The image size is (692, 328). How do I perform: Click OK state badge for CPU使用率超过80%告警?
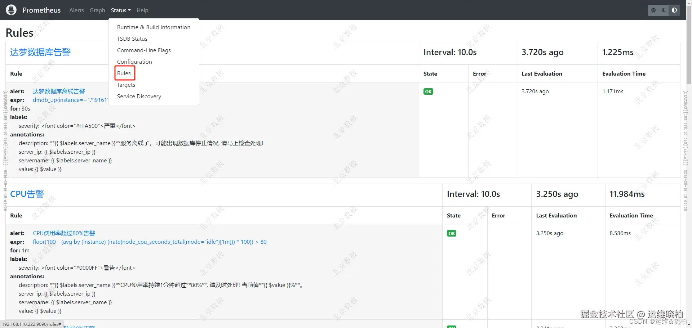point(452,233)
